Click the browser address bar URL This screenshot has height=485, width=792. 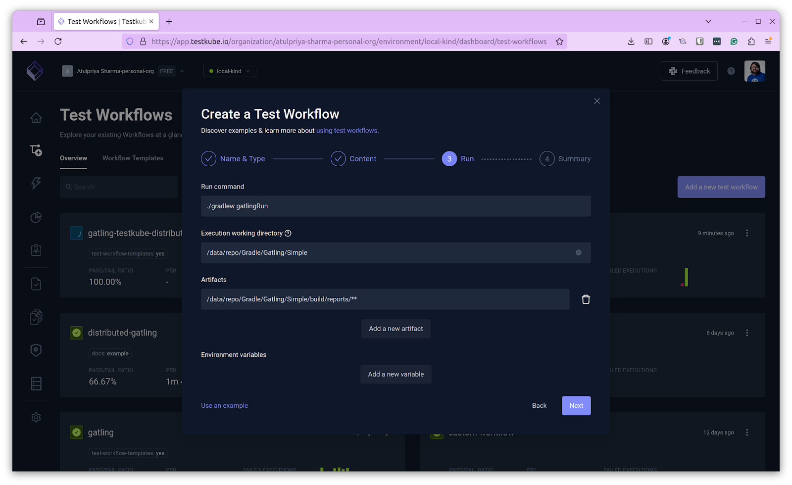(x=349, y=42)
